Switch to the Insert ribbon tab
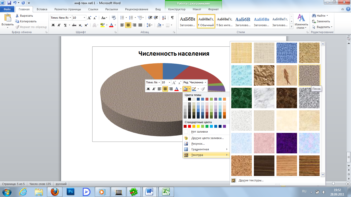This screenshot has width=351, height=197. coord(42,9)
